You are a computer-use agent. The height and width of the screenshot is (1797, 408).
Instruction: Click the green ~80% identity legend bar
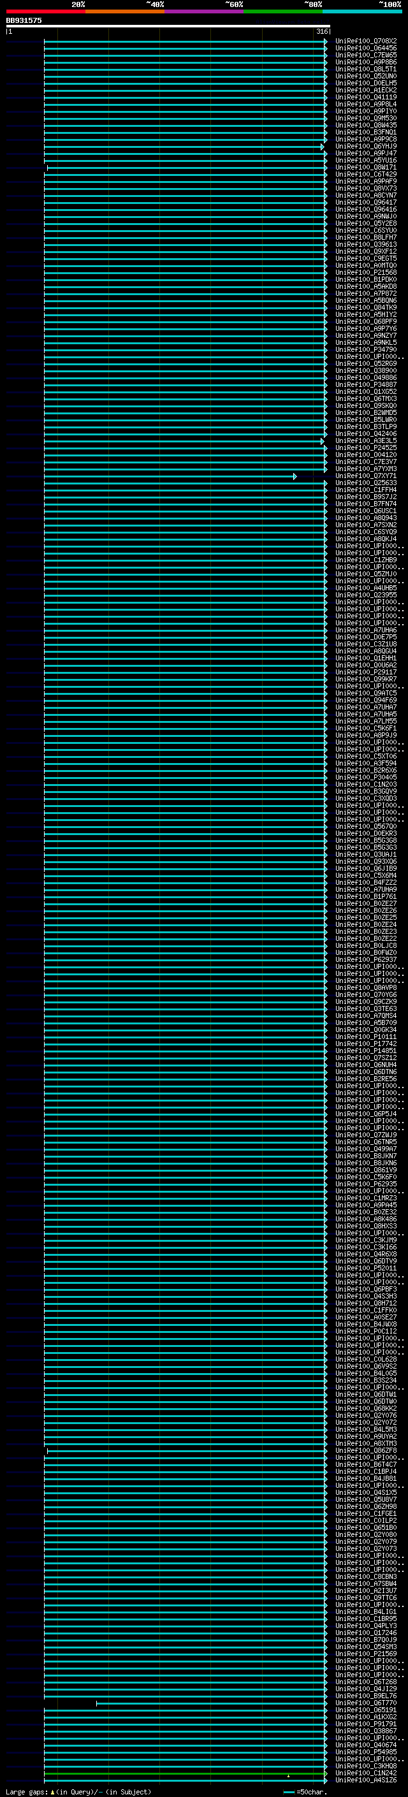click(x=283, y=11)
